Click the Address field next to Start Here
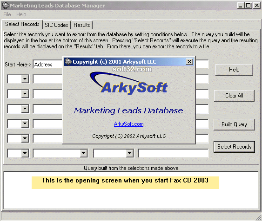This screenshot has height=221, width=262. coord(47,65)
